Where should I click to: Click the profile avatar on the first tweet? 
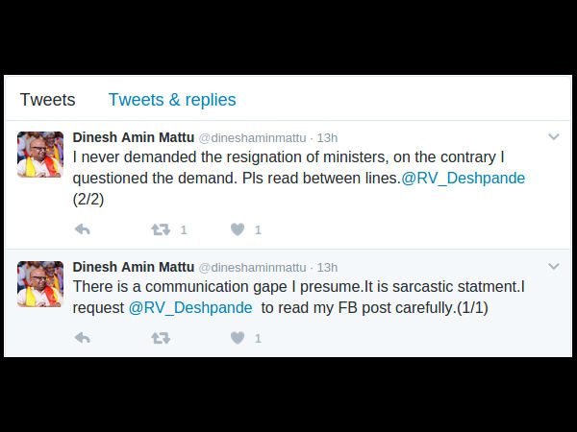click(40, 155)
